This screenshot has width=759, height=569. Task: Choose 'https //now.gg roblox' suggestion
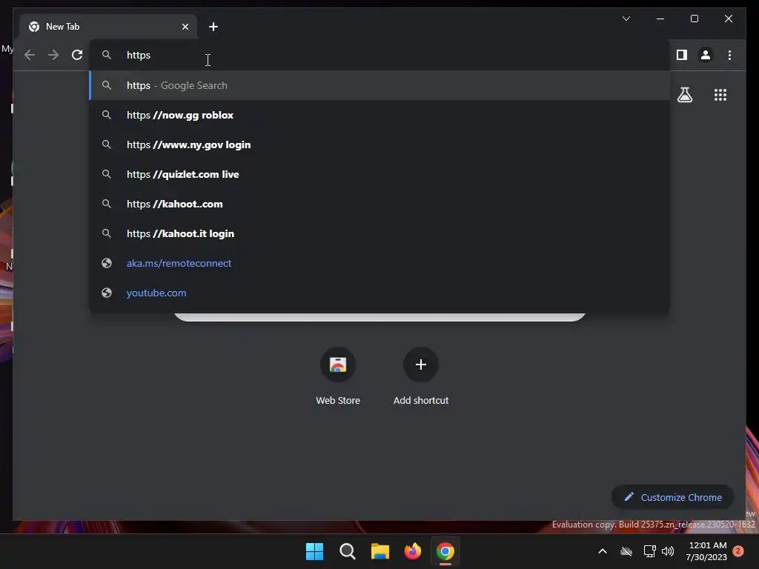379,115
